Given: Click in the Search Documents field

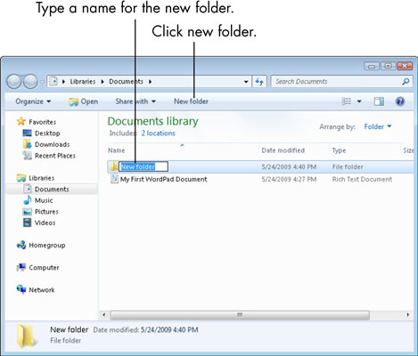Looking at the screenshot, I should click(x=336, y=82).
